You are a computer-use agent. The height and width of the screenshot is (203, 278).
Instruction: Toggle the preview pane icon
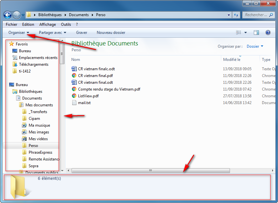point(256,33)
